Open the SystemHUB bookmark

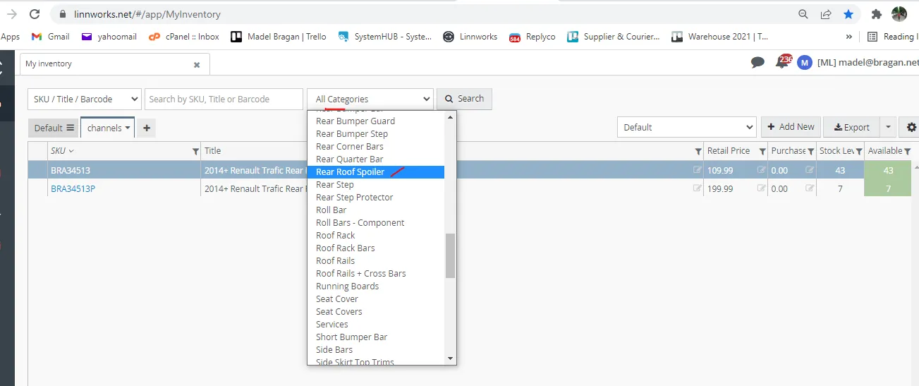[385, 37]
